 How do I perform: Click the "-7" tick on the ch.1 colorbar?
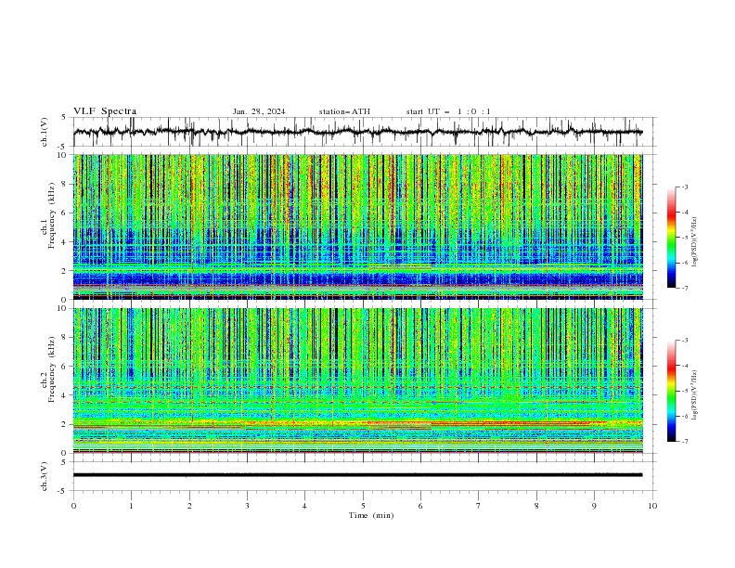pyautogui.click(x=684, y=288)
